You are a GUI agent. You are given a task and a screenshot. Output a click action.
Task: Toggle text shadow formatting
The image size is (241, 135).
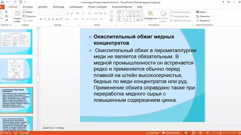(53, 19)
